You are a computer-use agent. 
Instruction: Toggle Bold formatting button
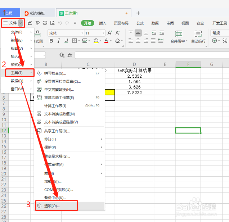(51, 41)
